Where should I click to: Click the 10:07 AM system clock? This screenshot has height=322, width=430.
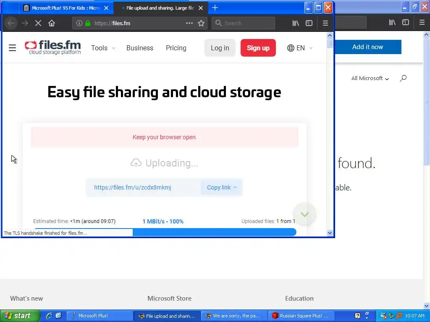click(x=414, y=316)
